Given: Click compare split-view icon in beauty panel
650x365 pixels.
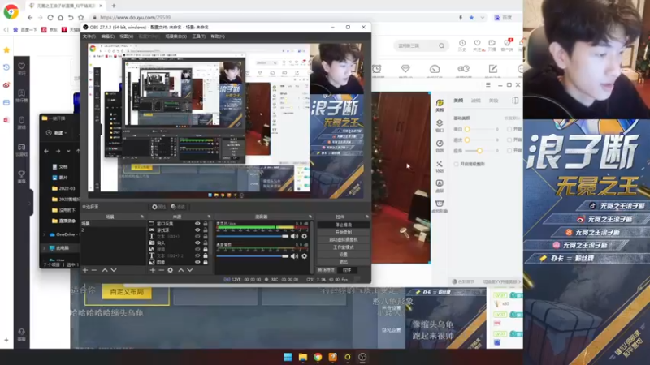Looking at the screenshot, I should [x=515, y=101].
